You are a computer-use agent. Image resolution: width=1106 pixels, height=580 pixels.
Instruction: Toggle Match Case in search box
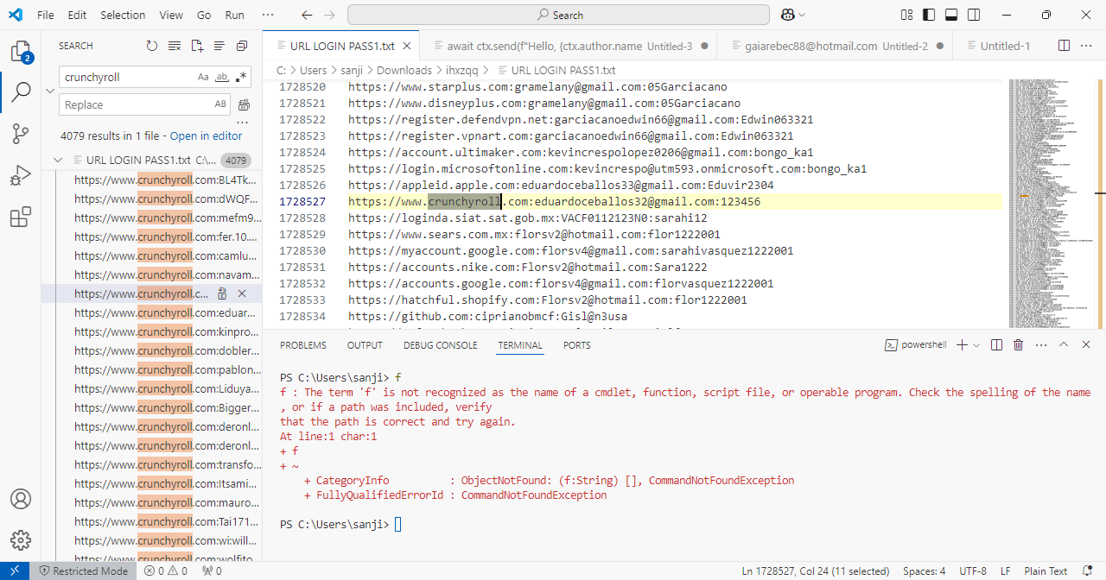[203, 77]
